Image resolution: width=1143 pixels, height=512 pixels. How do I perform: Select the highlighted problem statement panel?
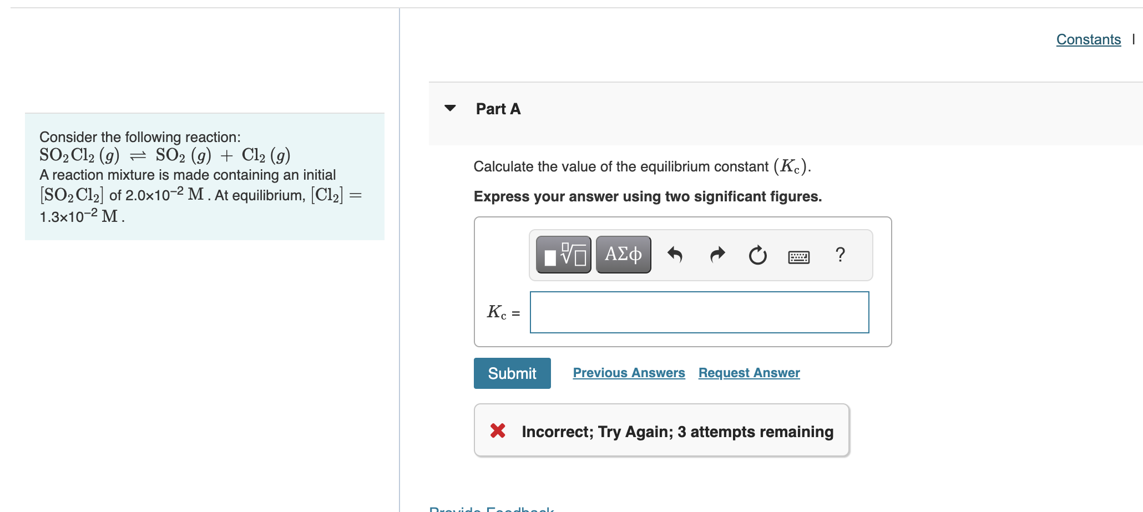(204, 176)
